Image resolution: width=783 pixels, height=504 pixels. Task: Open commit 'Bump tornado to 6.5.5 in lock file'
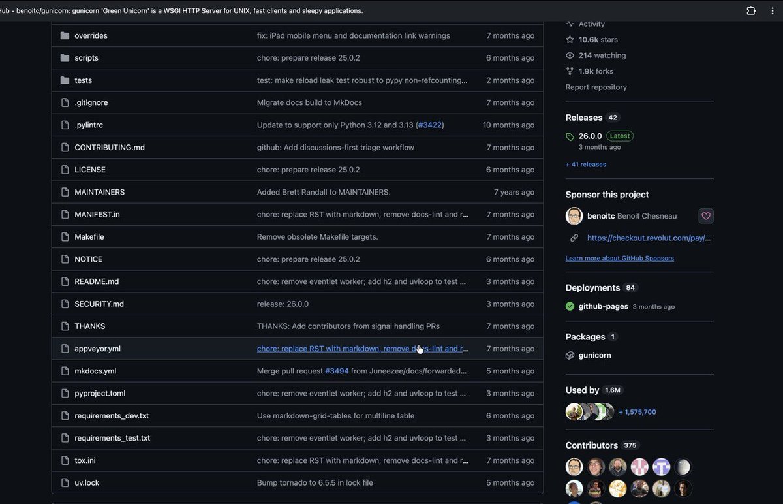coord(315,482)
